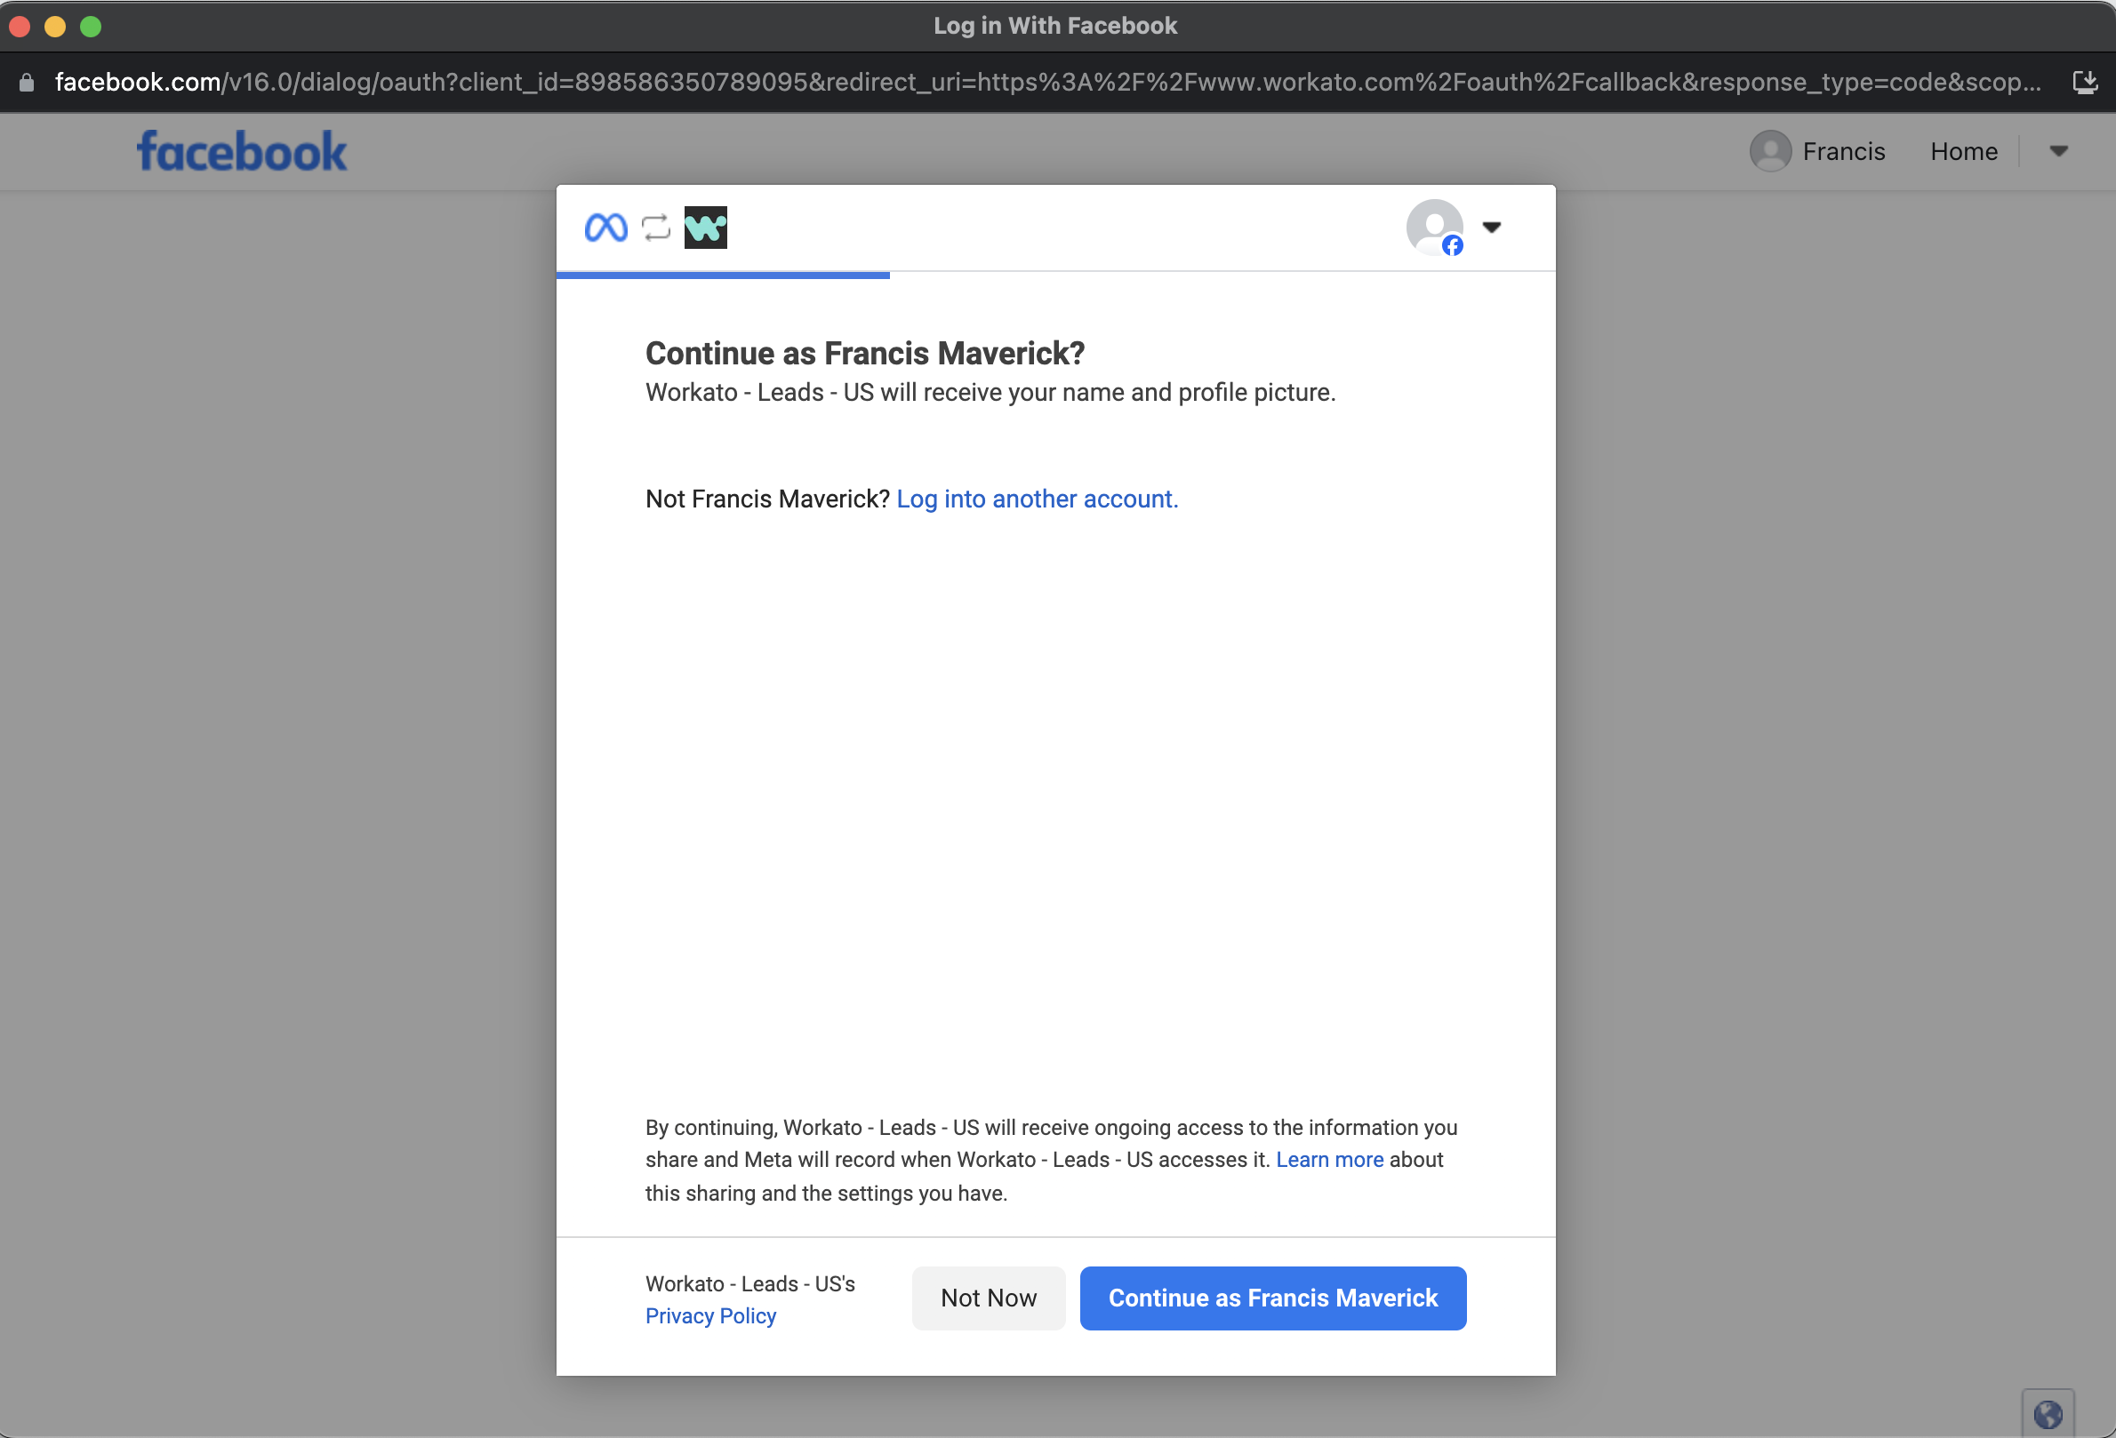Select Home in the Facebook header
The height and width of the screenshot is (1438, 2116).
(1963, 150)
